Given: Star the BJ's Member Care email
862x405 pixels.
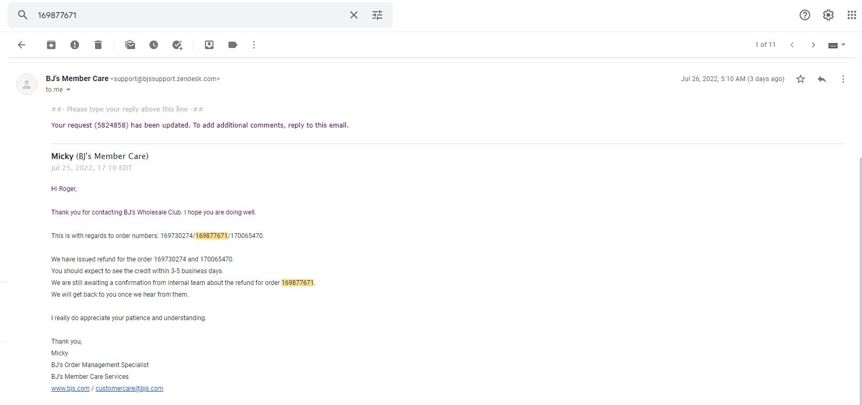Looking at the screenshot, I should coord(801,79).
